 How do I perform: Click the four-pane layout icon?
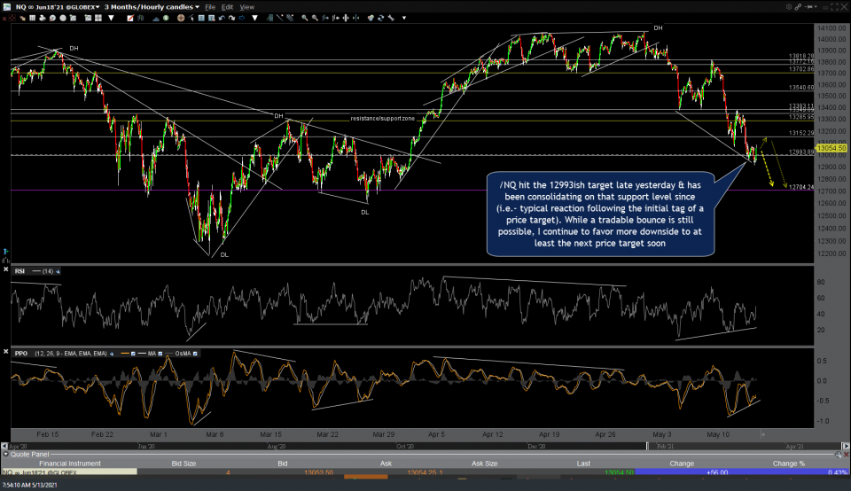tap(98, 18)
